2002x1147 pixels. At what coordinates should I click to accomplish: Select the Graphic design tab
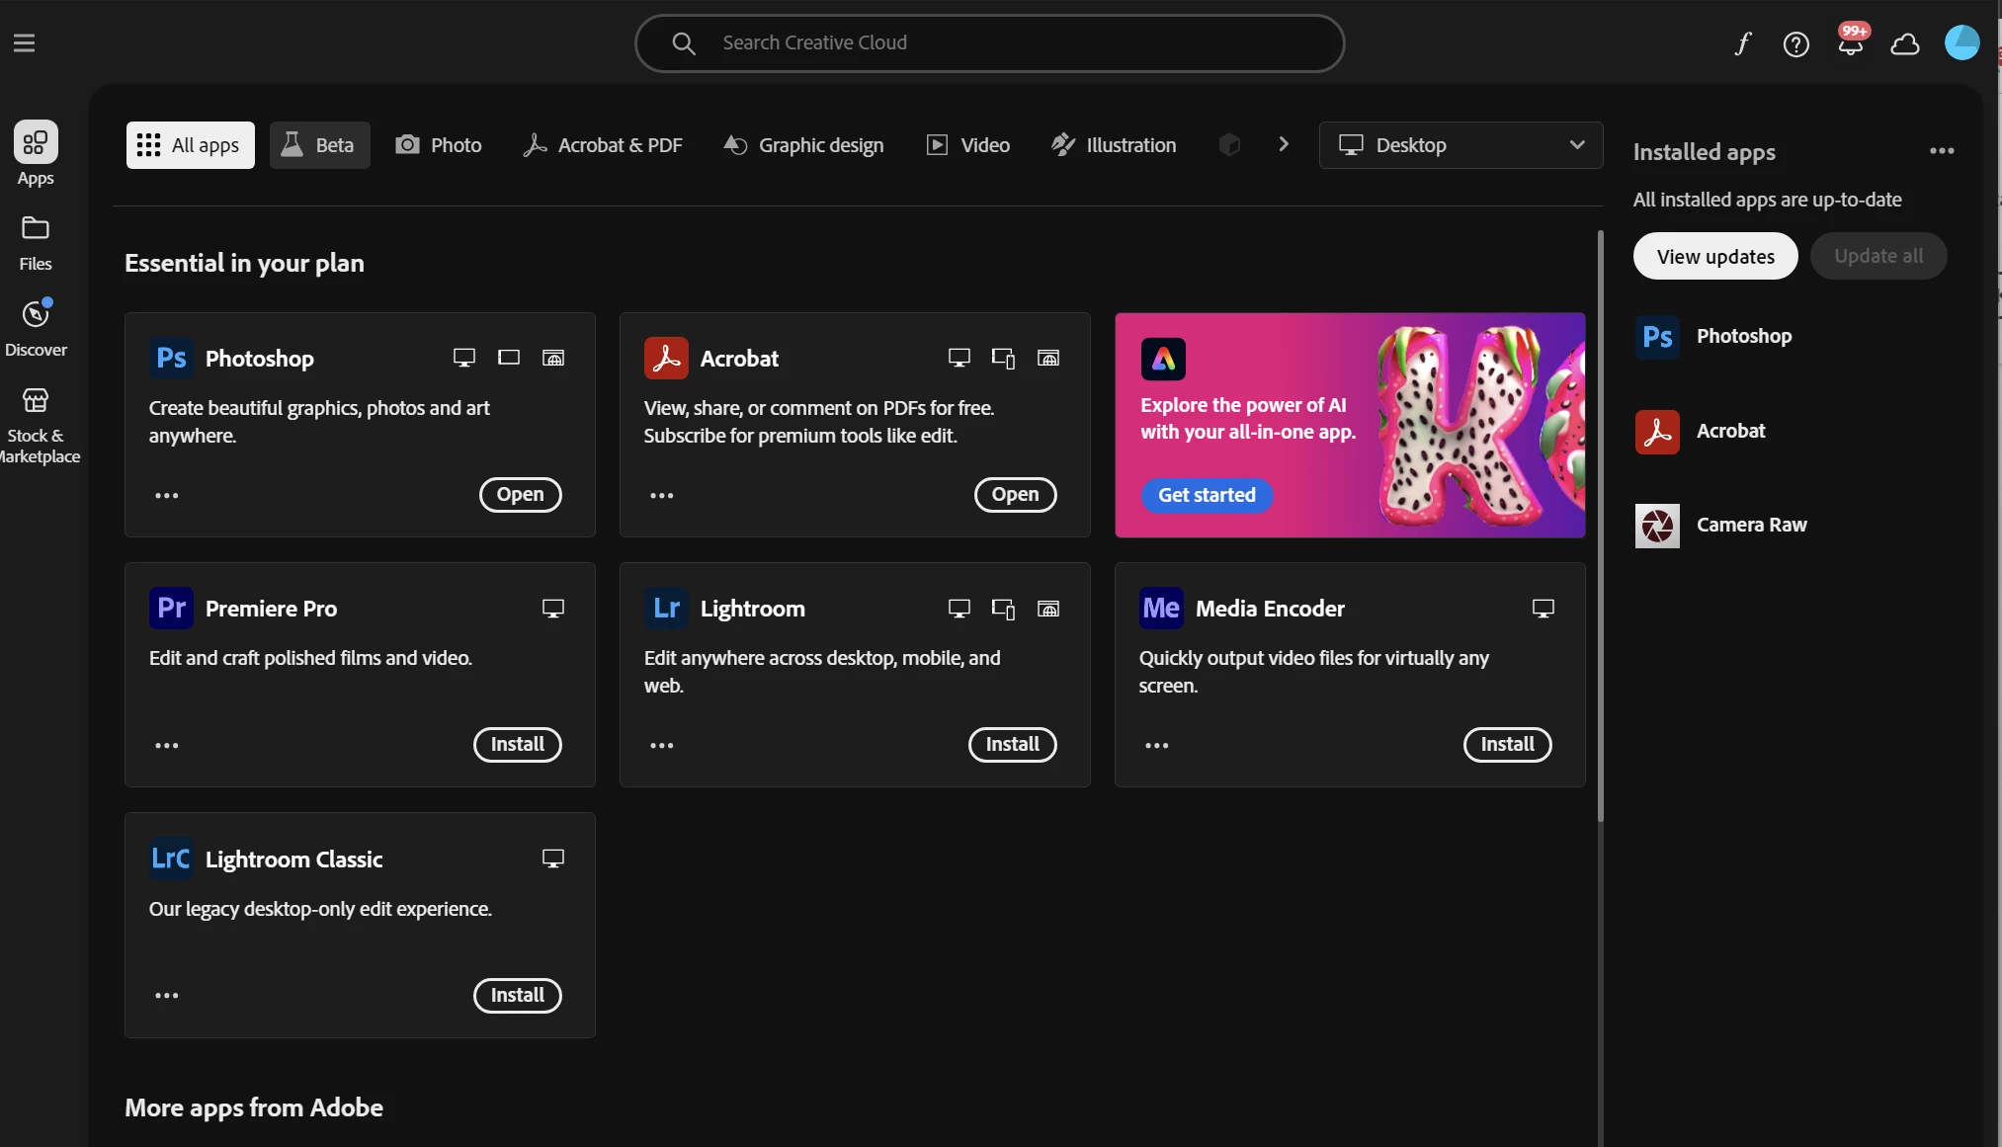tap(803, 145)
